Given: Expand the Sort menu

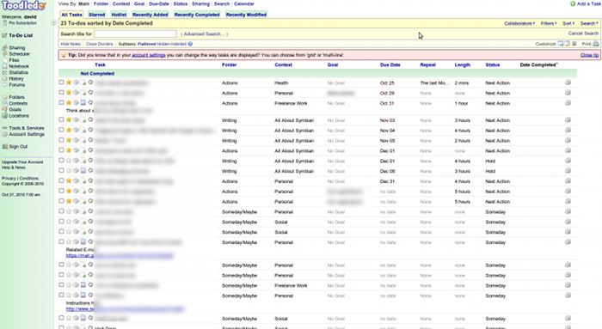Looking at the screenshot, I should [x=568, y=23].
